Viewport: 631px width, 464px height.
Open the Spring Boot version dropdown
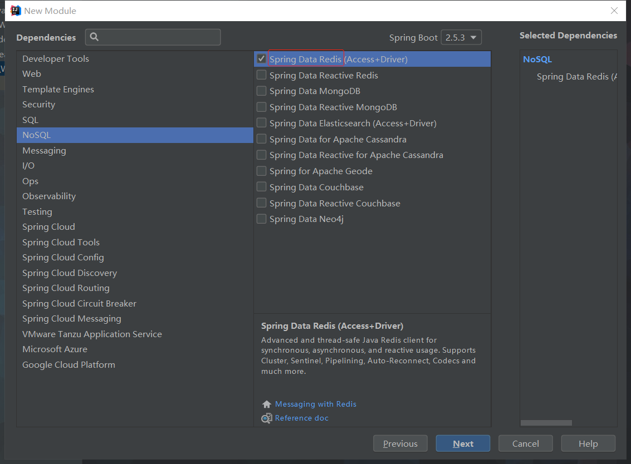point(461,37)
